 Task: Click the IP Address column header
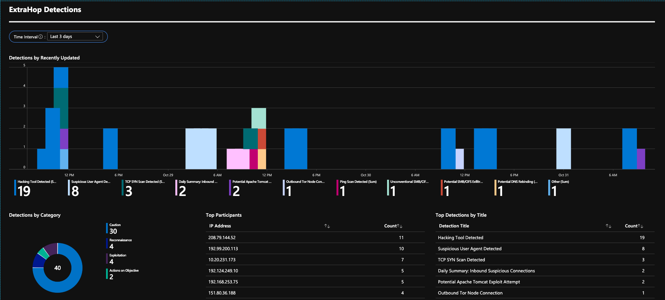[220, 226]
